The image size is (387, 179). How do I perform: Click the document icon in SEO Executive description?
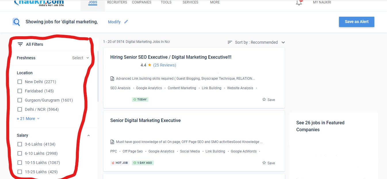point(112,79)
